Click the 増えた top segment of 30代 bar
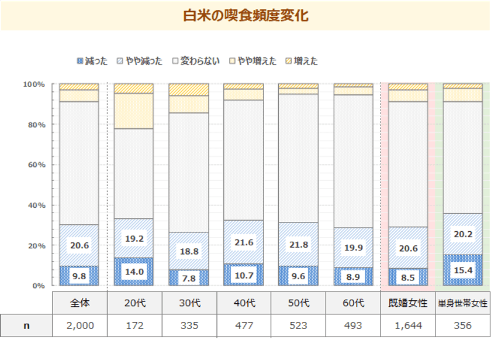Viewport: 491px width, 360px height. [188, 90]
